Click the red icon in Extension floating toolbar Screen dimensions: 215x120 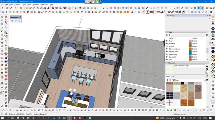(x=12, y=21)
